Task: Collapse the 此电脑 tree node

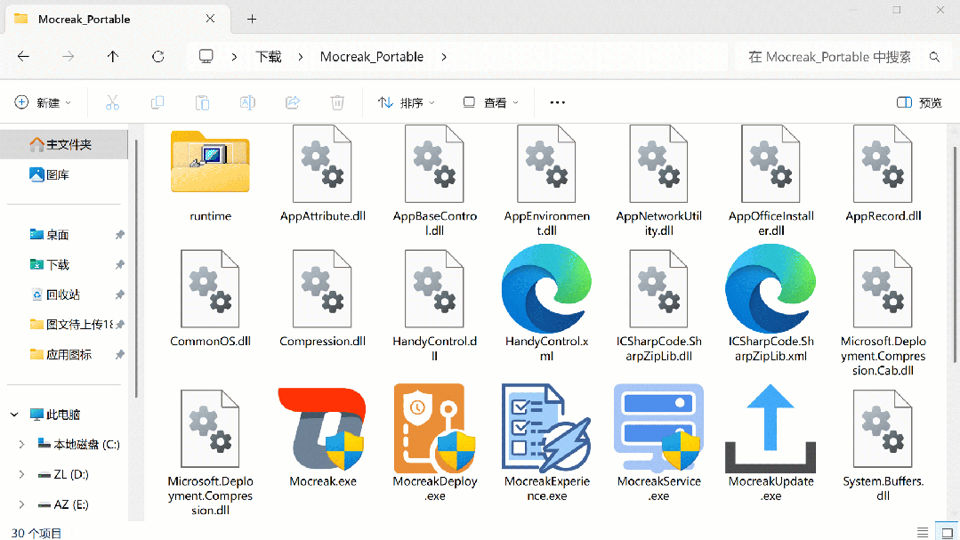Action: point(14,415)
